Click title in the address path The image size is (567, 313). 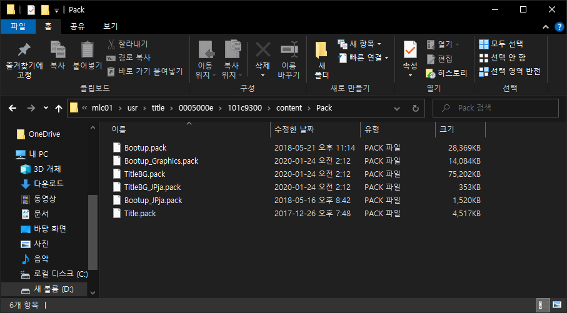(x=158, y=108)
